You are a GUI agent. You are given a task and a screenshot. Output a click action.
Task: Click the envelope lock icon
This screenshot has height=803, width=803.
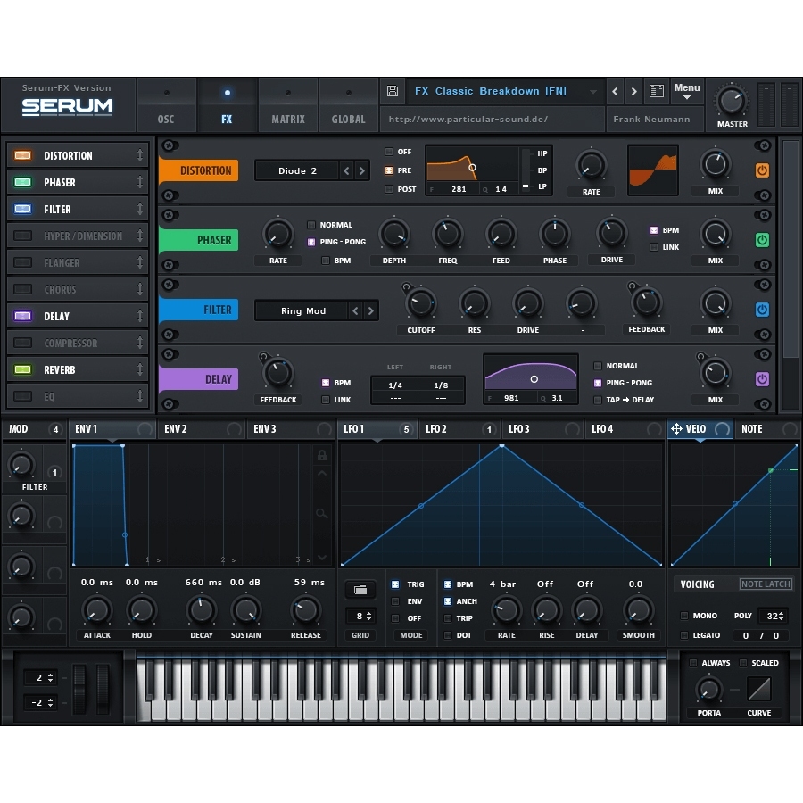click(x=321, y=455)
